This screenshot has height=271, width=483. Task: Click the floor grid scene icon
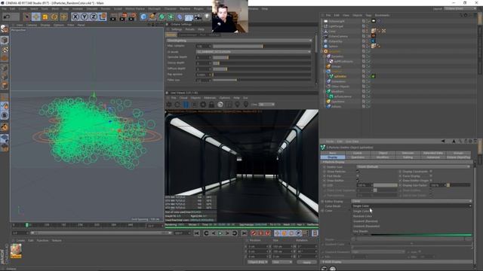[189, 17]
